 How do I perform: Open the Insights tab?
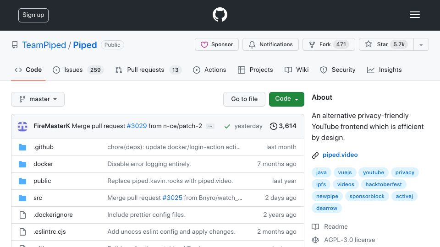[x=384, y=70]
